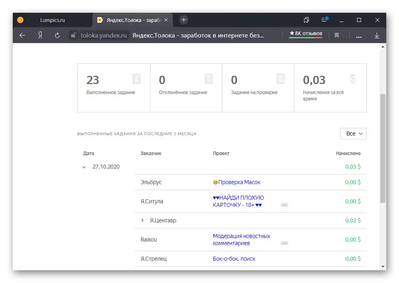This screenshot has width=399, height=283.
Task: Click the page scrollbar thumb
Action: point(383,148)
